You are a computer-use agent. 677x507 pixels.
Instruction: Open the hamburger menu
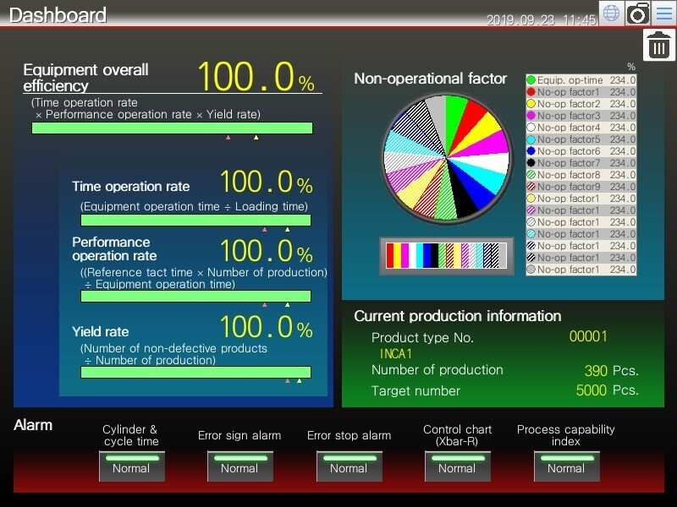663,14
